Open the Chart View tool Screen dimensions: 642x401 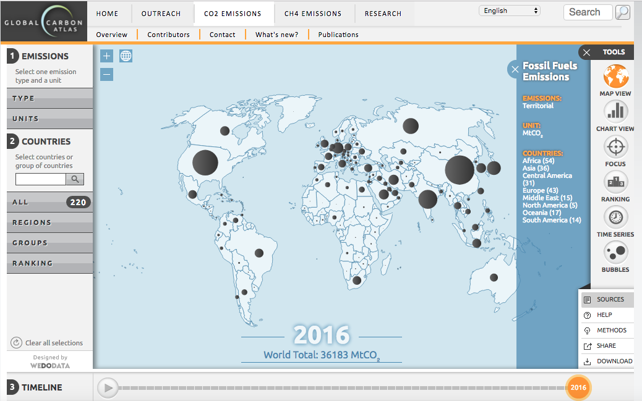click(x=615, y=112)
